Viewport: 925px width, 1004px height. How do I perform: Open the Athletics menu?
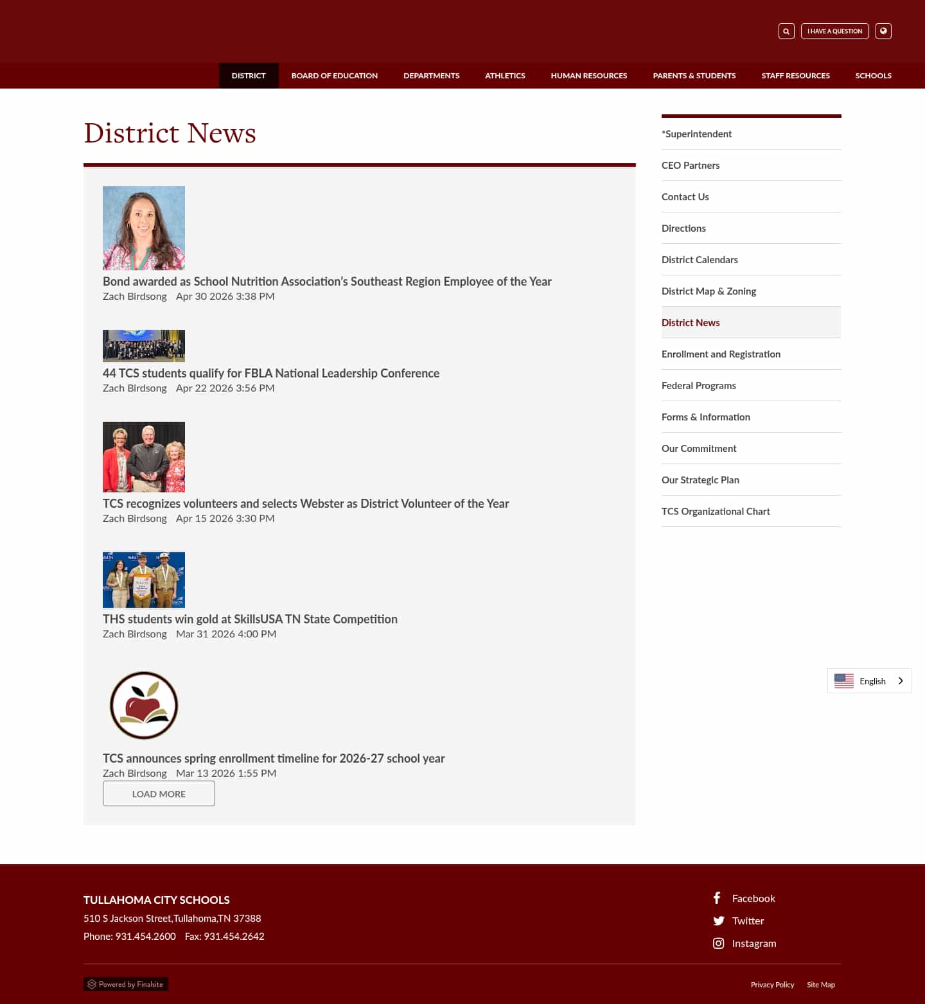point(505,76)
